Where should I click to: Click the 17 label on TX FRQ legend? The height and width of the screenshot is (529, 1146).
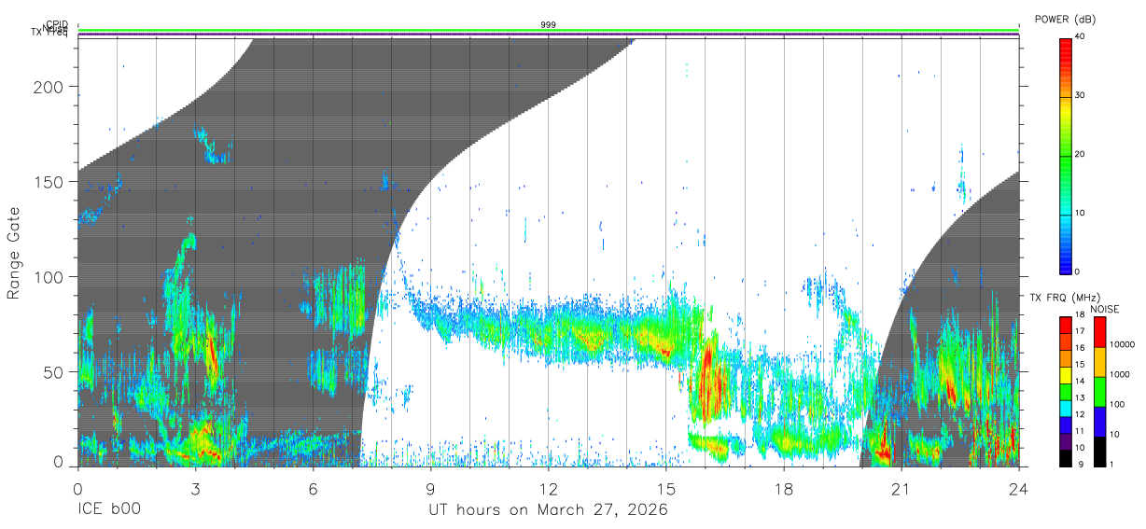(1082, 331)
